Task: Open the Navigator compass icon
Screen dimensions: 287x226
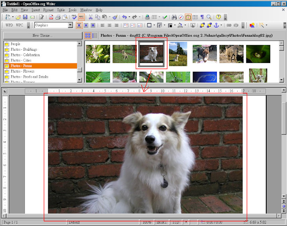Action: (181, 17)
